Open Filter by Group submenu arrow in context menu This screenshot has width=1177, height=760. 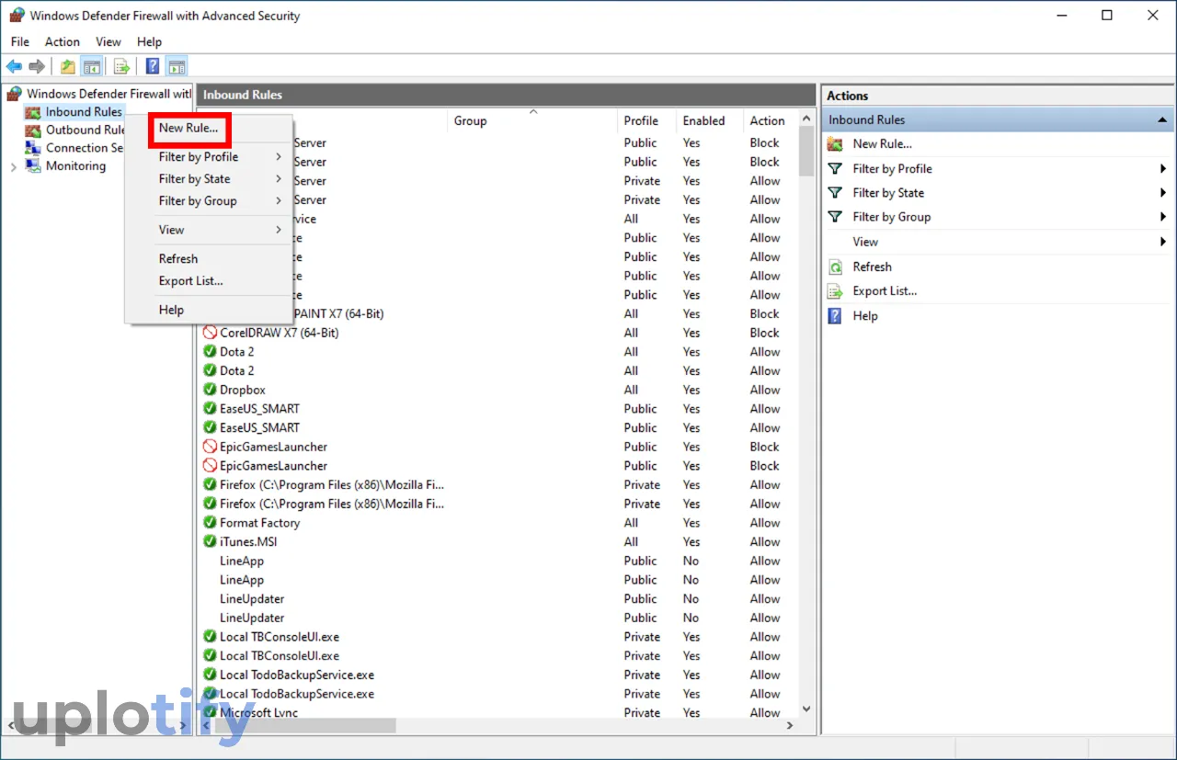pyautogui.click(x=279, y=201)
